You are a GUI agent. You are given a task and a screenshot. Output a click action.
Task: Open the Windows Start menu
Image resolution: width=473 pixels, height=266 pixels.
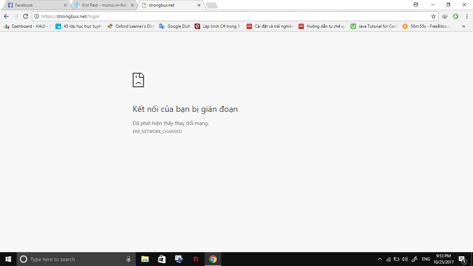coord(8,259)
